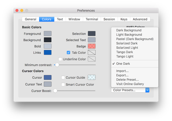This screenshot has width=172, height=121.
Task: Open the Window tab
Action: pos(74,19)
